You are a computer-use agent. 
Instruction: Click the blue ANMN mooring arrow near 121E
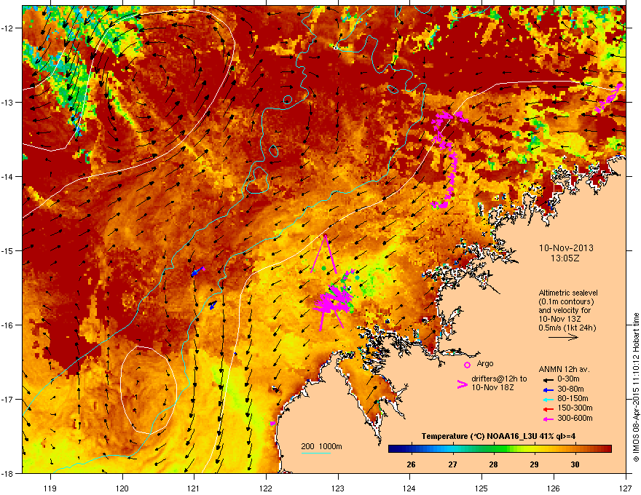click(198, 272)
